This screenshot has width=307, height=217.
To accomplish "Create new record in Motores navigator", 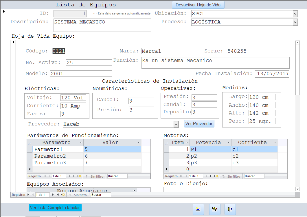I will (216, 176).
